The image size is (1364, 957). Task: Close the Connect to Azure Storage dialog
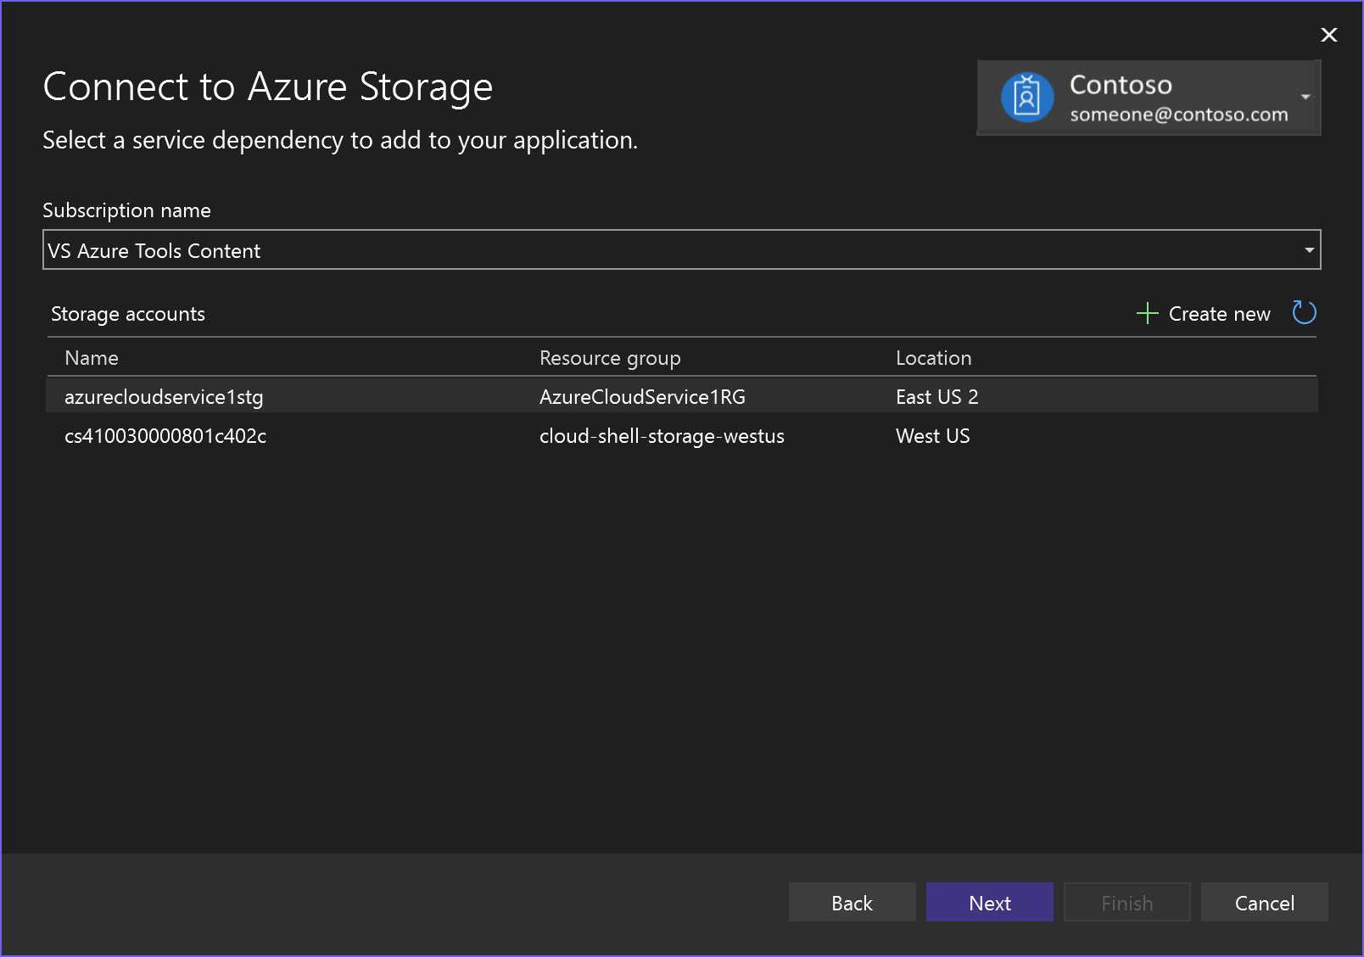(1329, 35)
